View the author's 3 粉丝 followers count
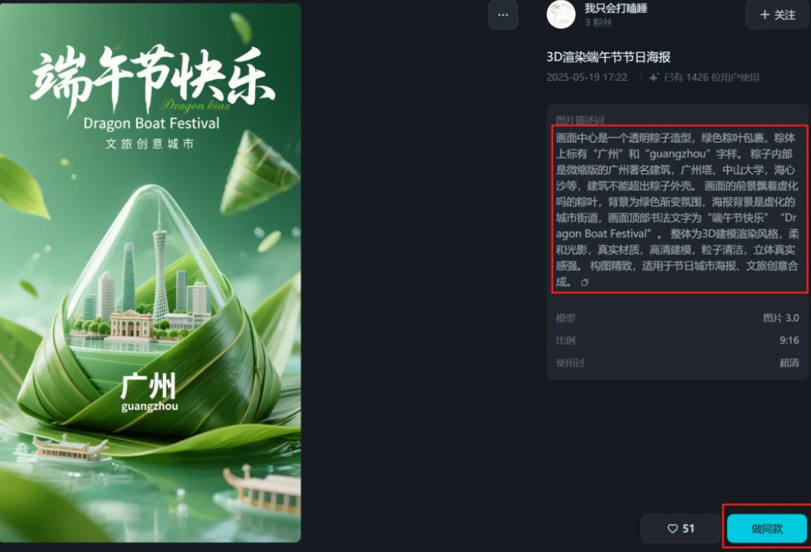The height and width of the screenshot is (552, 811). coord(599,23)
